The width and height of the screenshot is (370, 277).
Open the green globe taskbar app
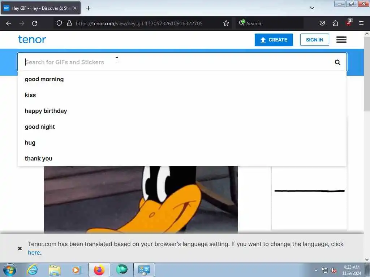(x=122, y=270)
